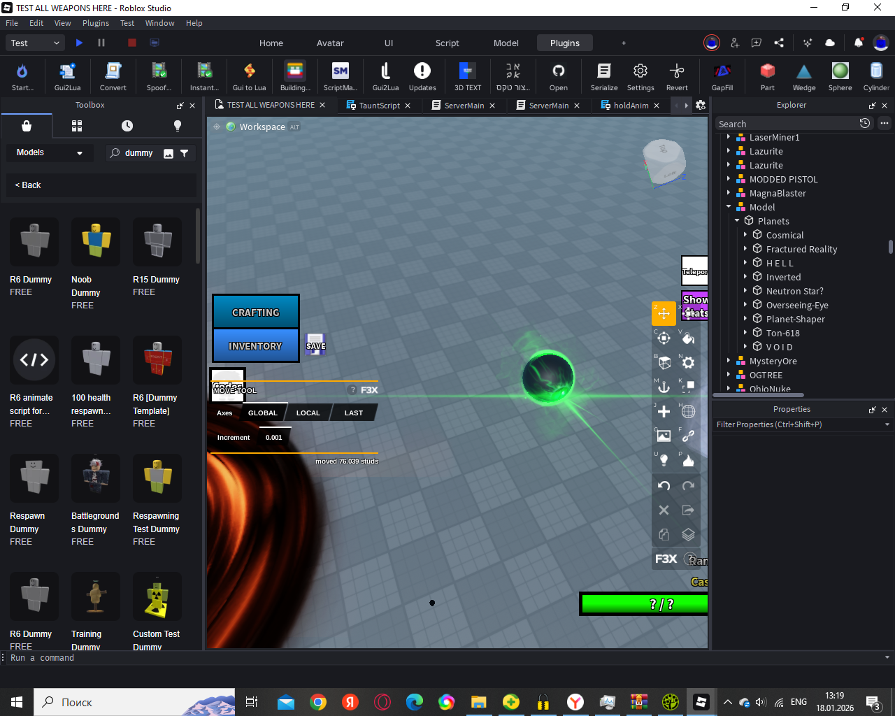Screen dimensions: 895x716
Task: Select the LOCAL axes option
Action: pos(308,413)
